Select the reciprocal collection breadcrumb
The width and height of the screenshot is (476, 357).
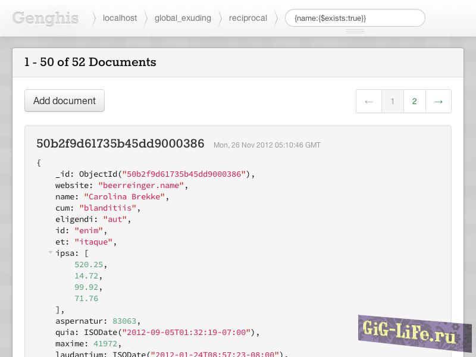point(248,18)
